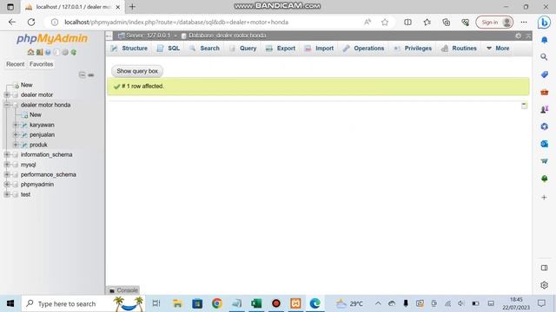Switch to the Query tab
This screenshot has width=556, height=312.
243,49
